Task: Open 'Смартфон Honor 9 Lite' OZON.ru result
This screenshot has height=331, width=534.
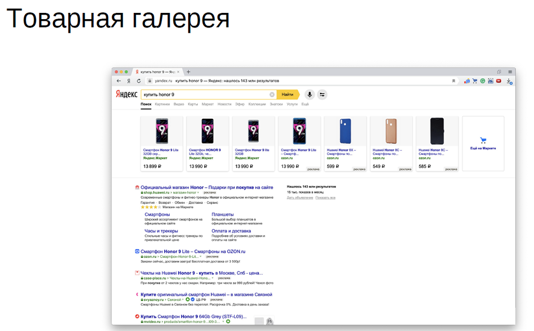Action: click(193, 251)
